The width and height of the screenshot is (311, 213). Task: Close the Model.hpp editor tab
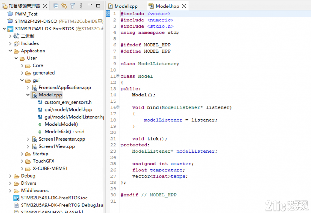point(184,6)
